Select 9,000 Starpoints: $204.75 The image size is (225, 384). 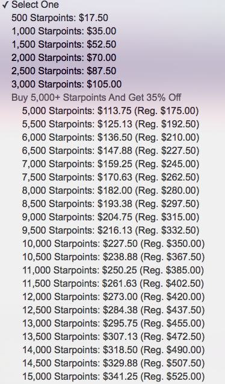pyautogui.click(x=112, y=217)
